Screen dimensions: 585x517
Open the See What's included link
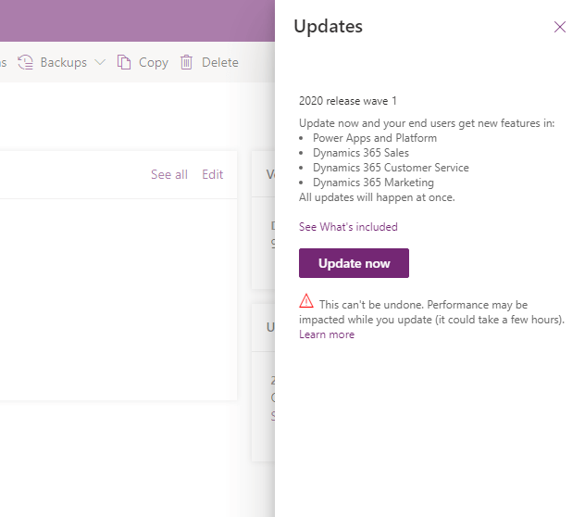348,227
